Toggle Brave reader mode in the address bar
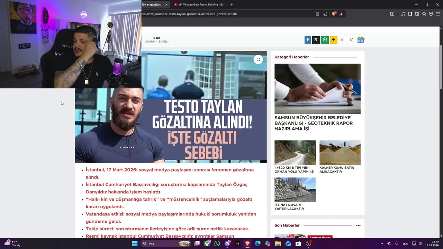443x249 pixels. (317, 14)
